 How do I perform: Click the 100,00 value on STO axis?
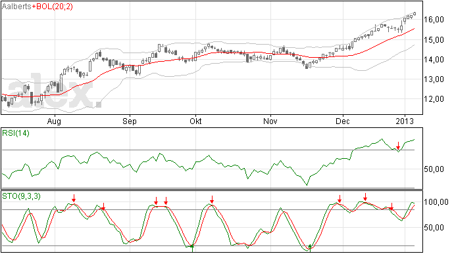436,202
